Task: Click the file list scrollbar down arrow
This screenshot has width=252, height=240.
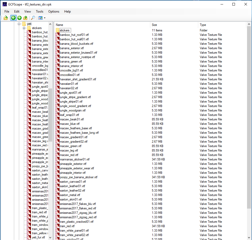Action: [249, 238]
